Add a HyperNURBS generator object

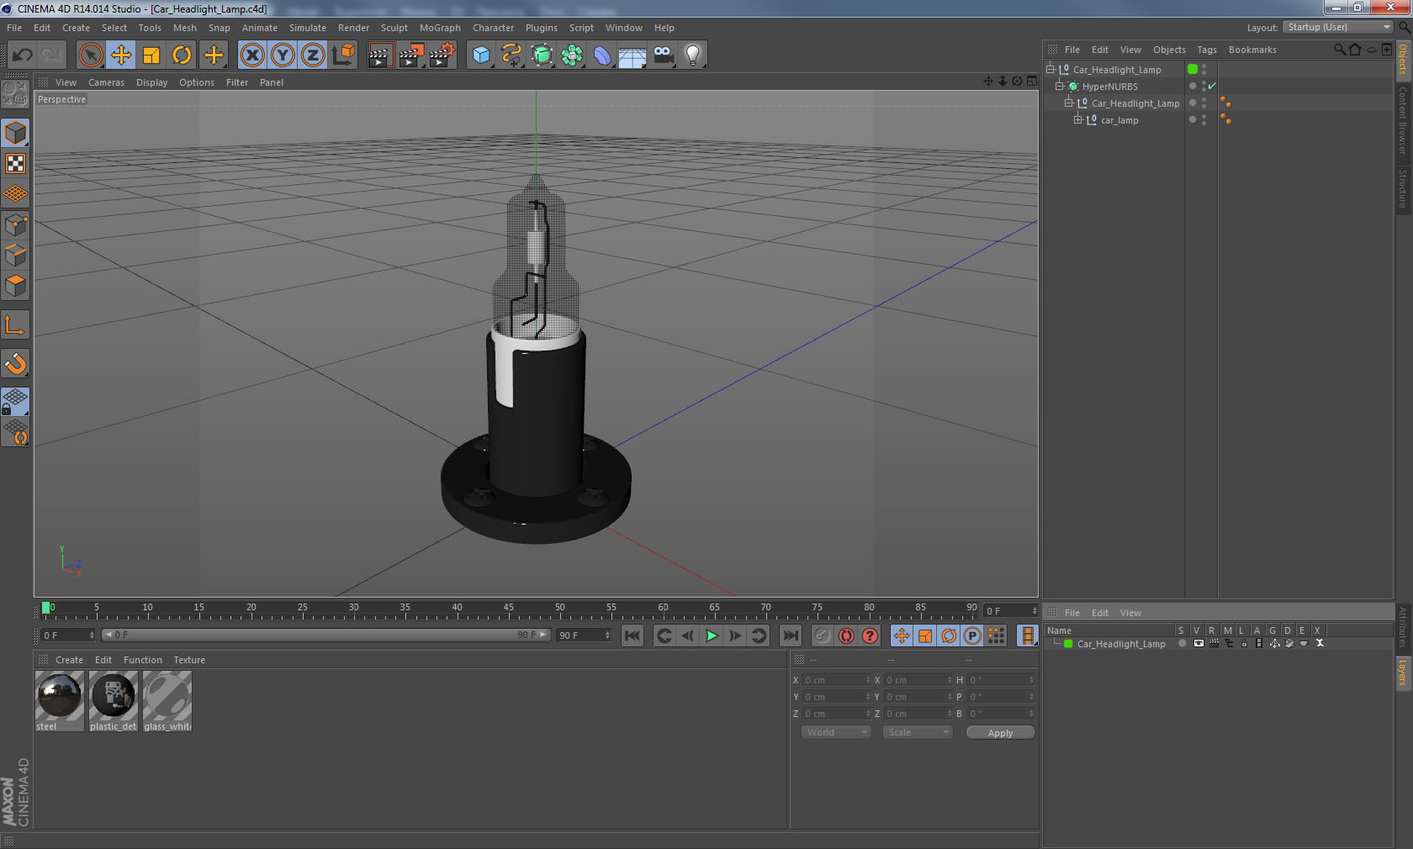542,55
